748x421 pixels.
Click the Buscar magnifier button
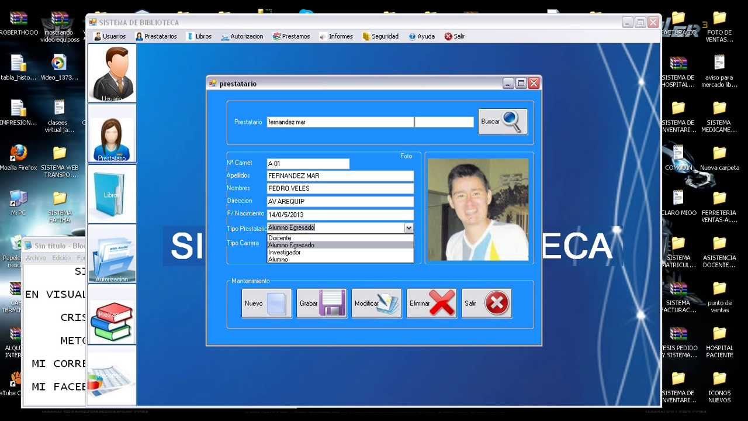503,122
